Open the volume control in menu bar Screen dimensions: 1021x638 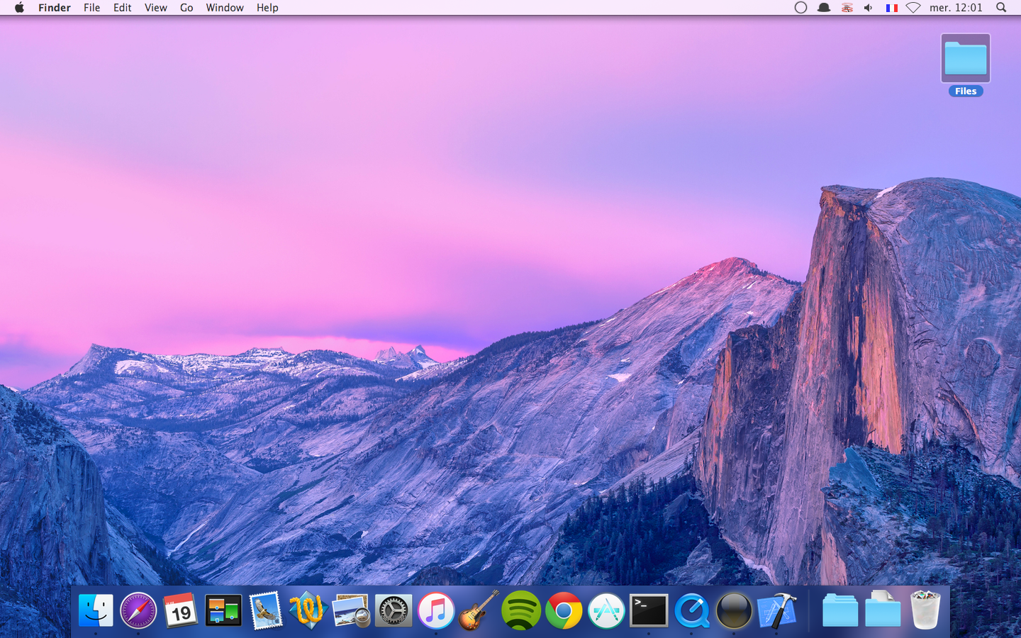[869, 8]
